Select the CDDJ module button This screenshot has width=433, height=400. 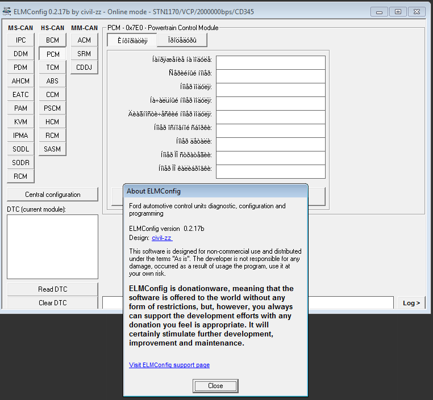click(84, 68)
